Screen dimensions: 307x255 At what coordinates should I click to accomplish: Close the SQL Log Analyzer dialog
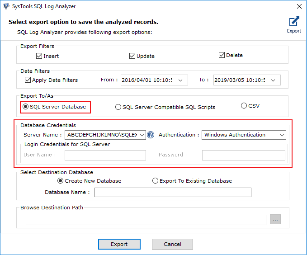(x=299, y=6)
